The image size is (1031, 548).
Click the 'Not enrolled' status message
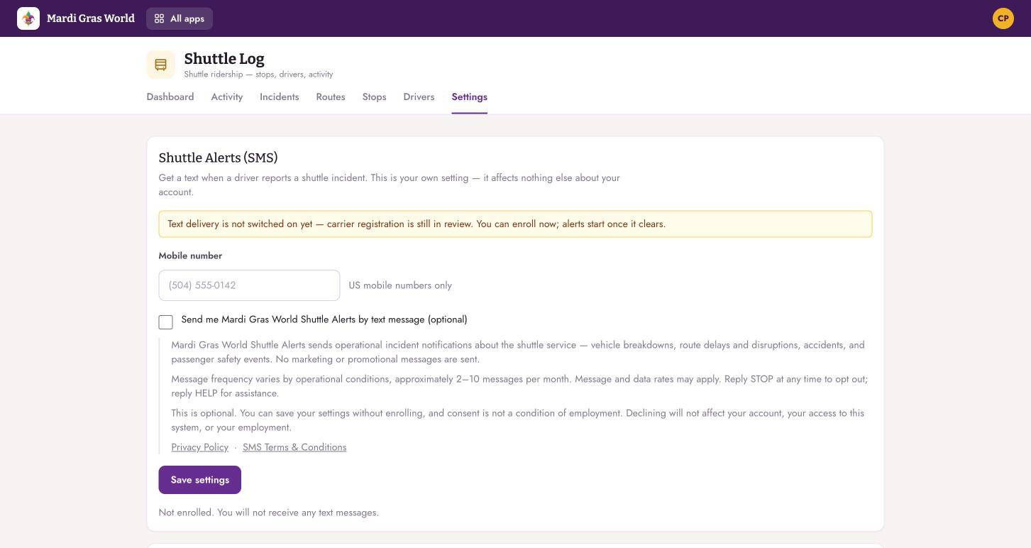(x=269, y=513)
